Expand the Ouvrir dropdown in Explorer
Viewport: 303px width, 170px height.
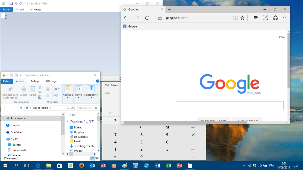click(79, 97)
